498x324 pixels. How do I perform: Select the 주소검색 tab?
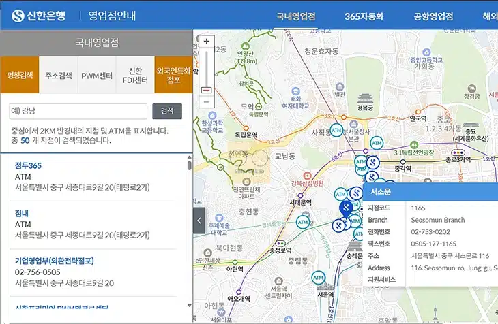59,75
